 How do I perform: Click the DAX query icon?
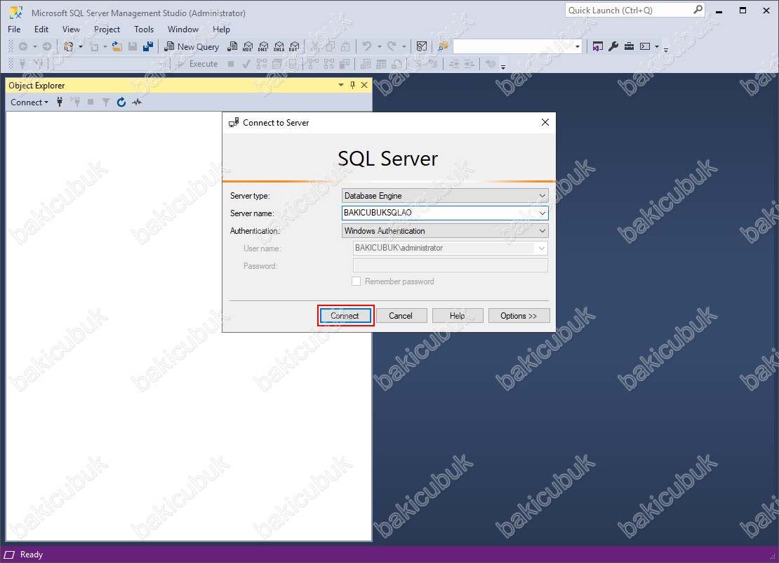[295, 47]
